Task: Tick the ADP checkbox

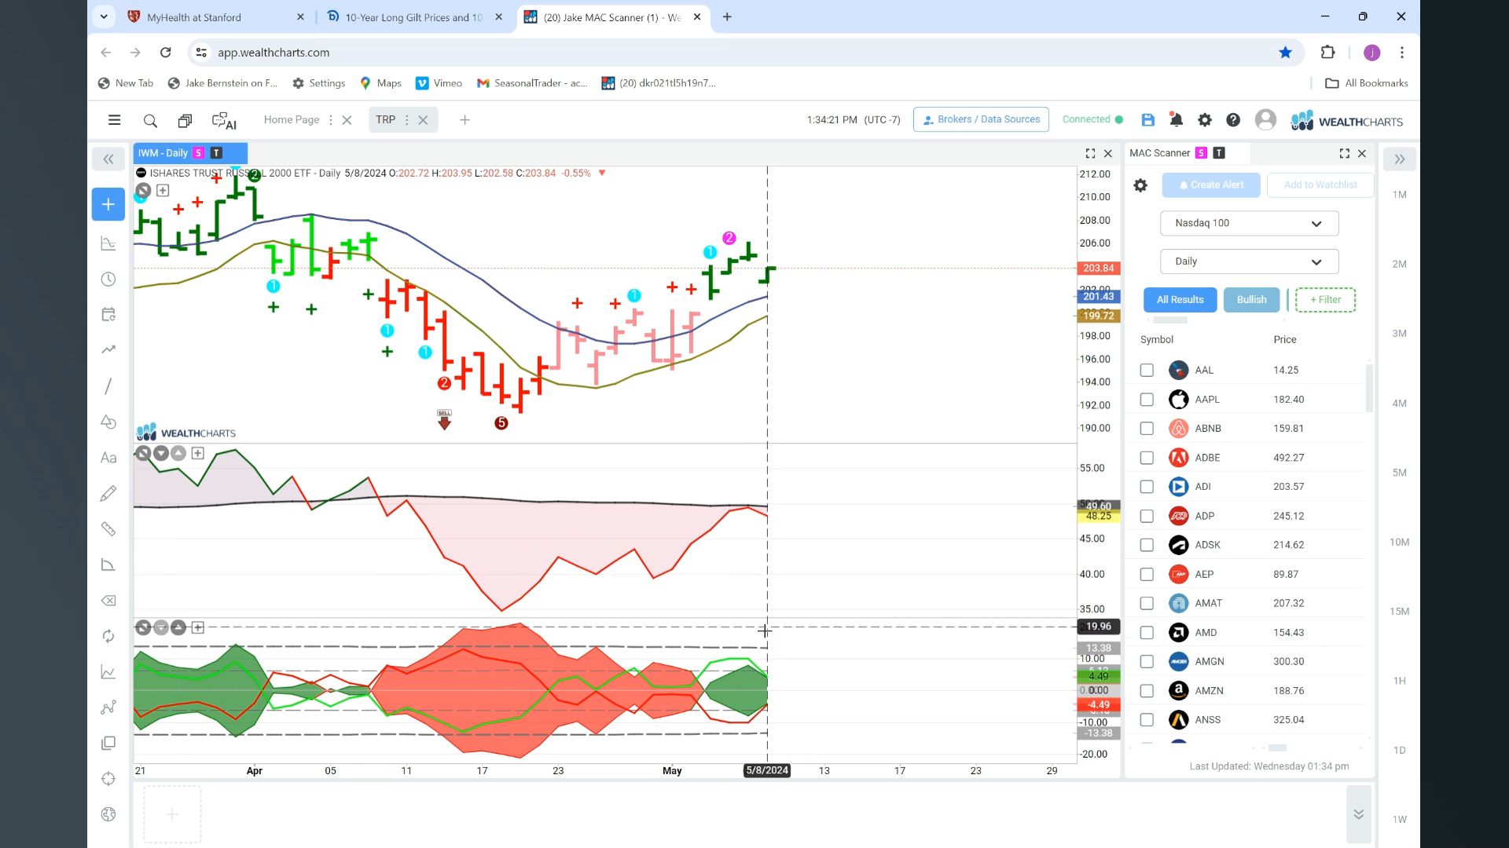Action: pos(1147,516)
